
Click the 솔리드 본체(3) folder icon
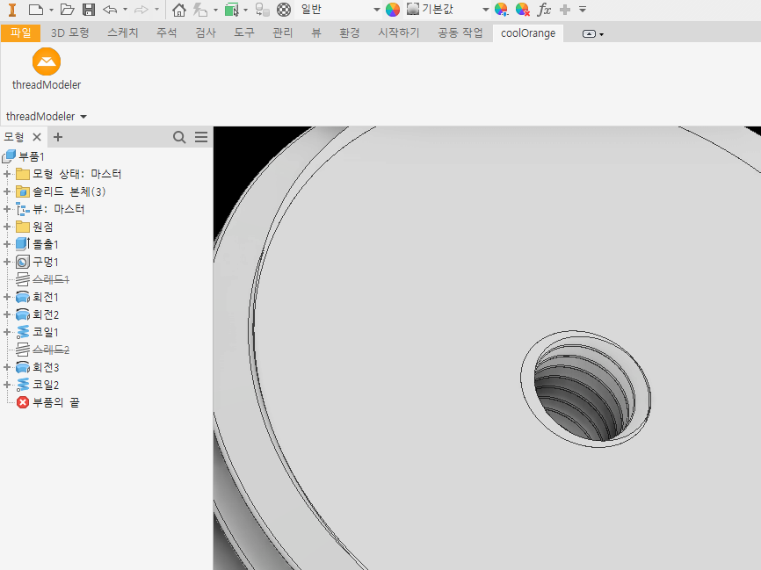[x=22, y=191]
